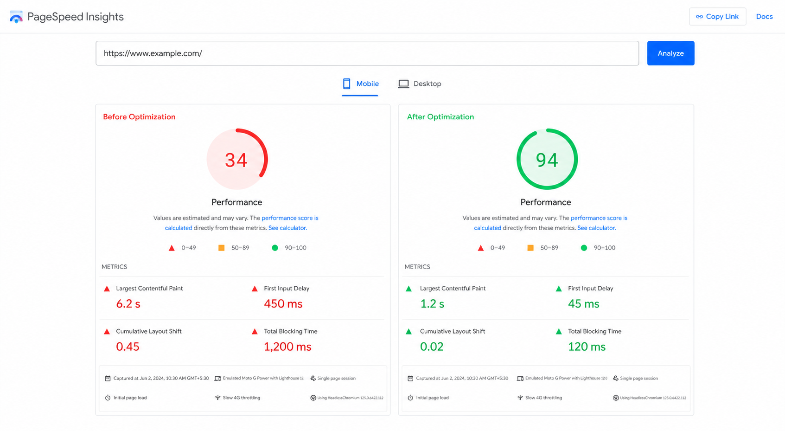The width and height of the screenshot is (785, 431).
Task: Click HeadlessChromium icon in After panel
Action: 616,398
